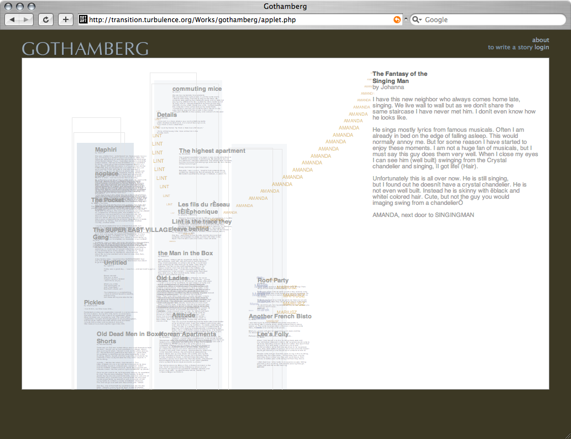The height and width of the screenshot is (439, 571).
Task: Open the "Another French Bisto" story
Action: pyautogui.click(x=280, y=317)
